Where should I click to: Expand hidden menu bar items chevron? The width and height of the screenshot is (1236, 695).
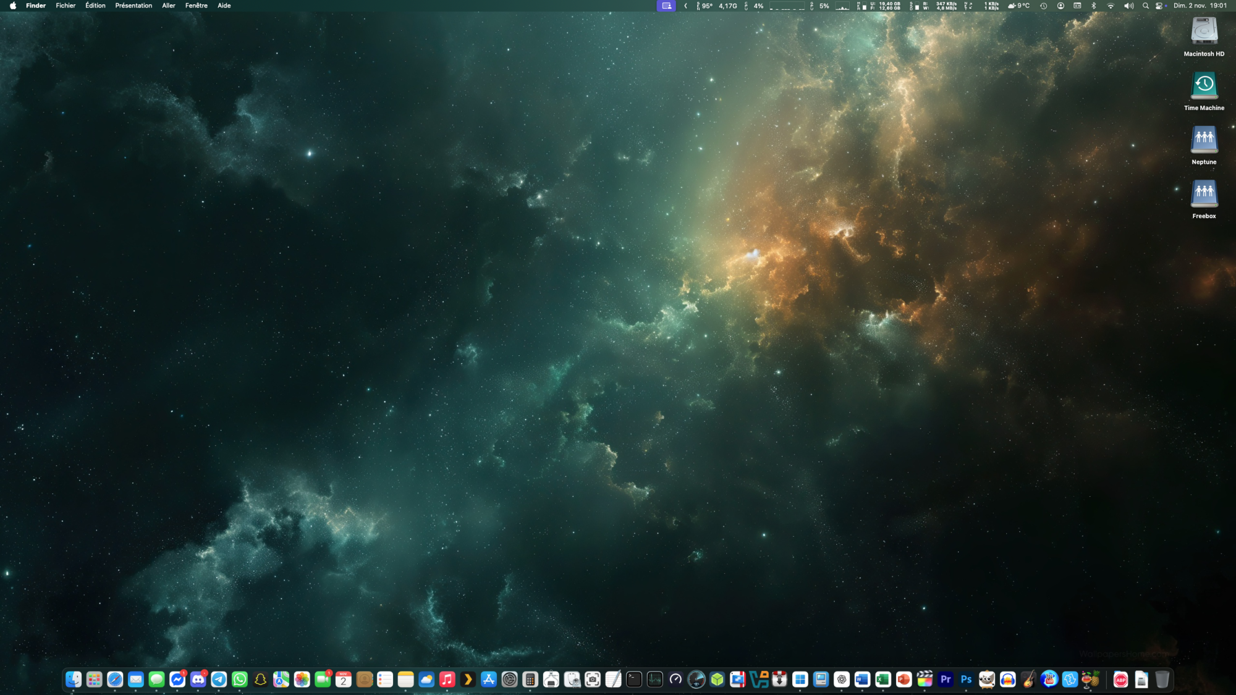click(x=685, y=6)
